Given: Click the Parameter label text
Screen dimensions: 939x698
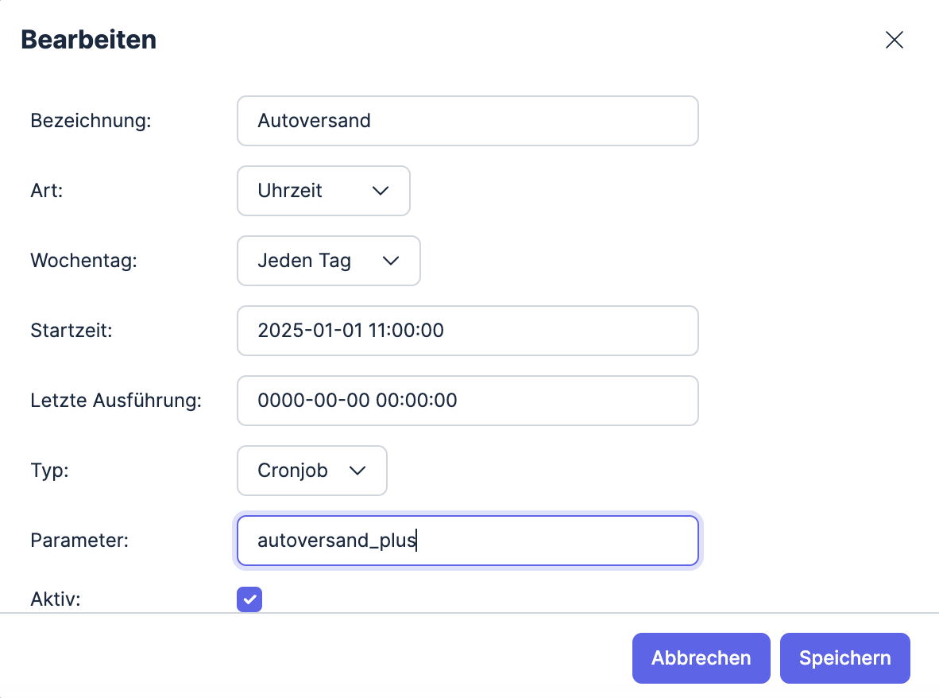Looking at the screenshot, I should pos(79,541).
